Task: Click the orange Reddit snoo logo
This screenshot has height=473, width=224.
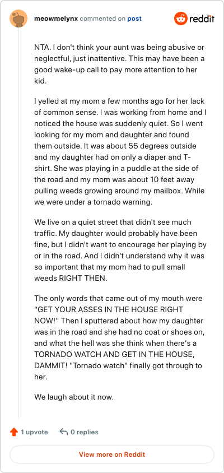Action: coord(180,18)
